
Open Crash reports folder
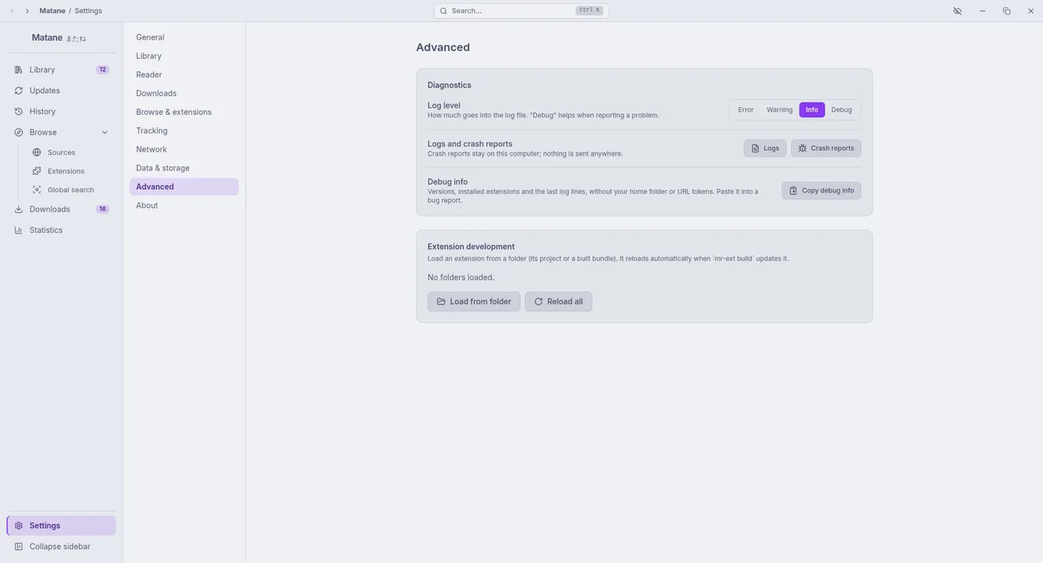[x=826, y=148]
